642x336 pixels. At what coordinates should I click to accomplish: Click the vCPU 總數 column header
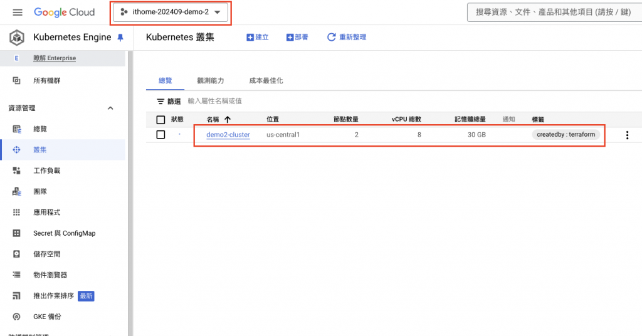tap(406, 119)
